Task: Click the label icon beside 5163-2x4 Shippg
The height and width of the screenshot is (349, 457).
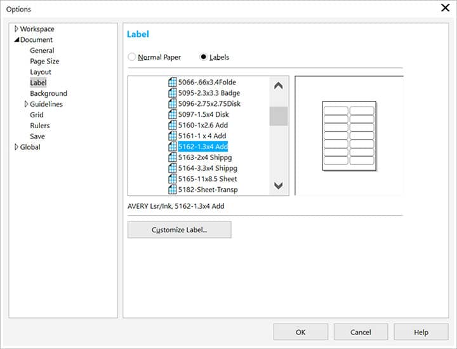Action: point(172,157)
